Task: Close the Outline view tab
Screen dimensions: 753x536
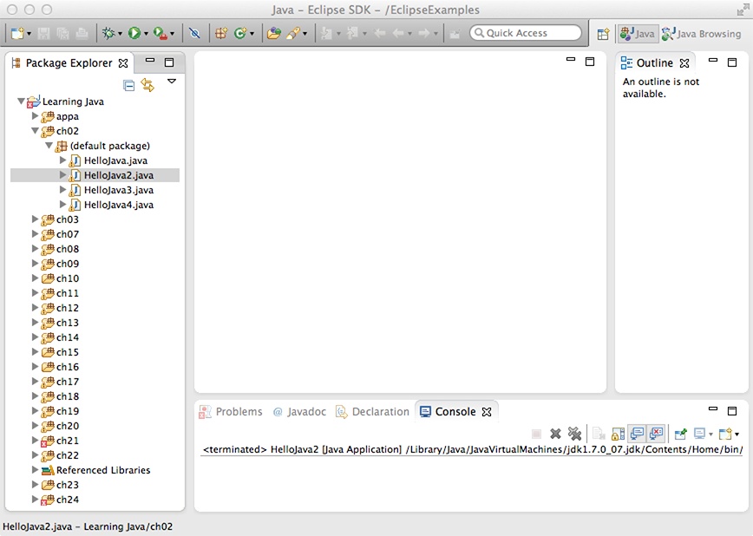Action: pyautogui.click(x=684, y=63)
